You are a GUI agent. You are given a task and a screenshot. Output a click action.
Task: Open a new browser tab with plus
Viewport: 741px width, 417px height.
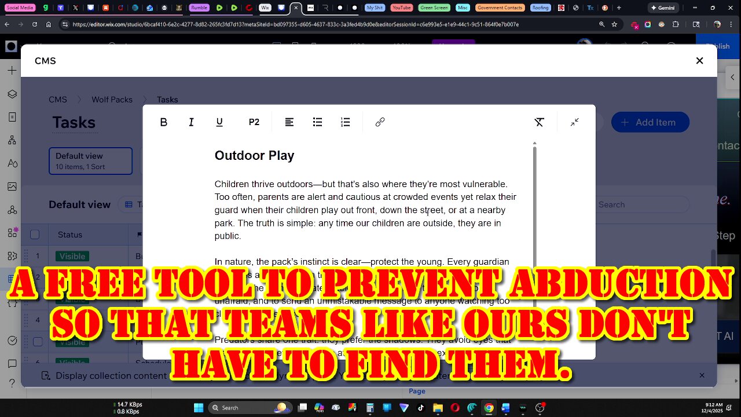tap(619, 8)
